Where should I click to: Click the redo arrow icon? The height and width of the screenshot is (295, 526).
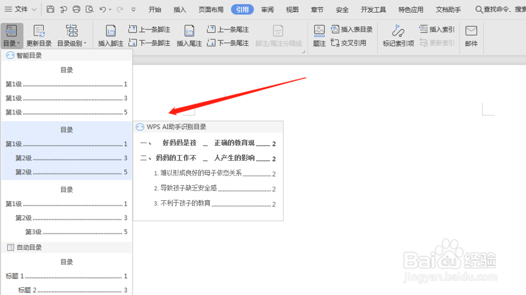[x=120, y=9]
